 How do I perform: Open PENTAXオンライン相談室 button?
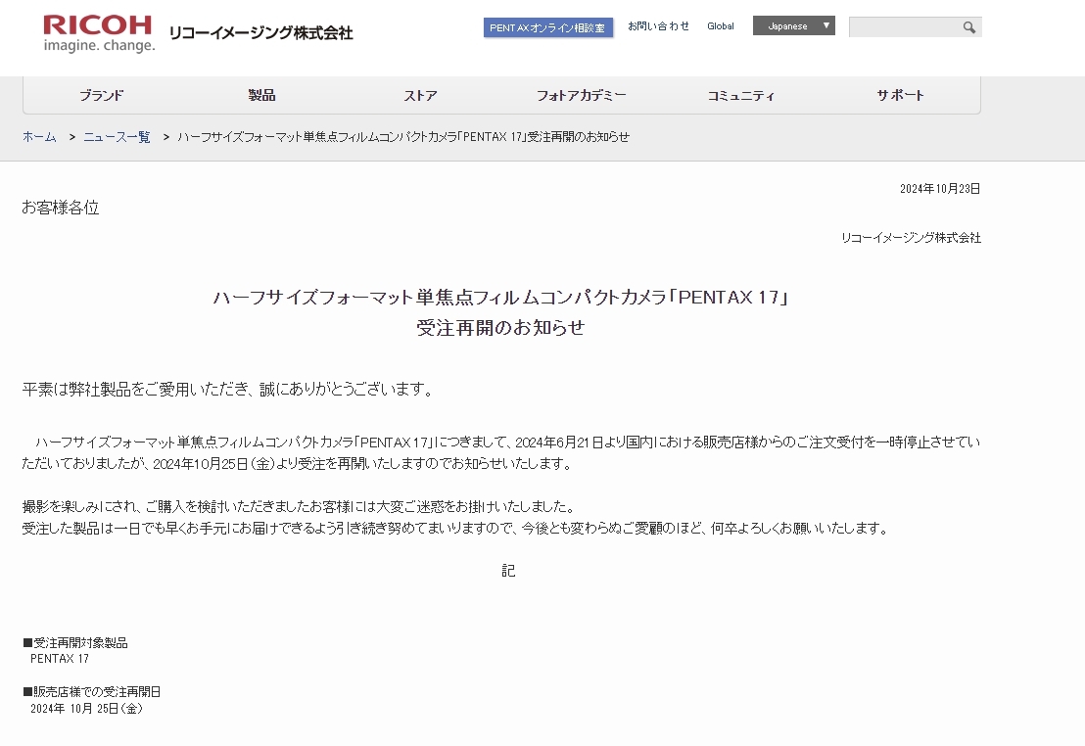pos(548,27)
